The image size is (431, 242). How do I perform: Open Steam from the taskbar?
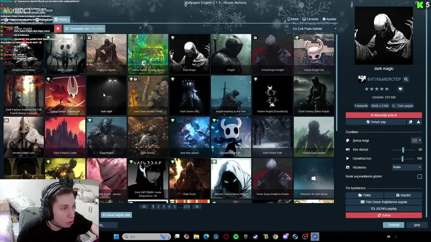(256, 237)
